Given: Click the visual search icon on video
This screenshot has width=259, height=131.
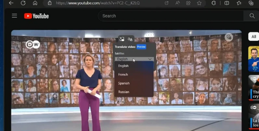Looking at the screenshot, I should point(229,37).
